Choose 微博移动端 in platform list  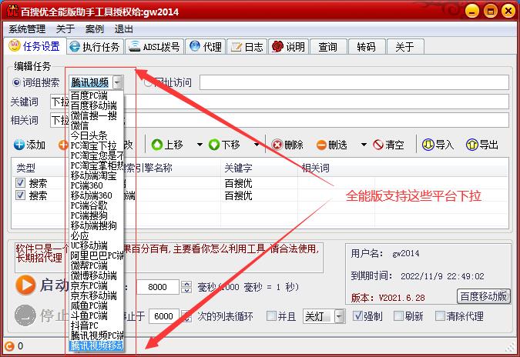coord(96,275)
